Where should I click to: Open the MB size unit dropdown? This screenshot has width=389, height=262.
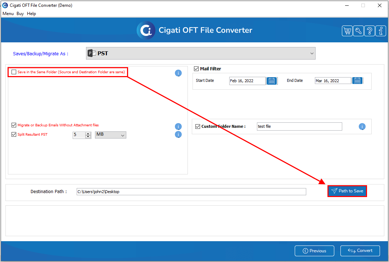pos(110,135)
